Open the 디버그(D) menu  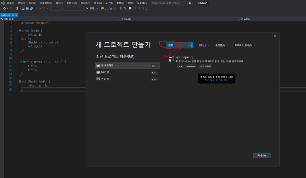tap(72, 3)
